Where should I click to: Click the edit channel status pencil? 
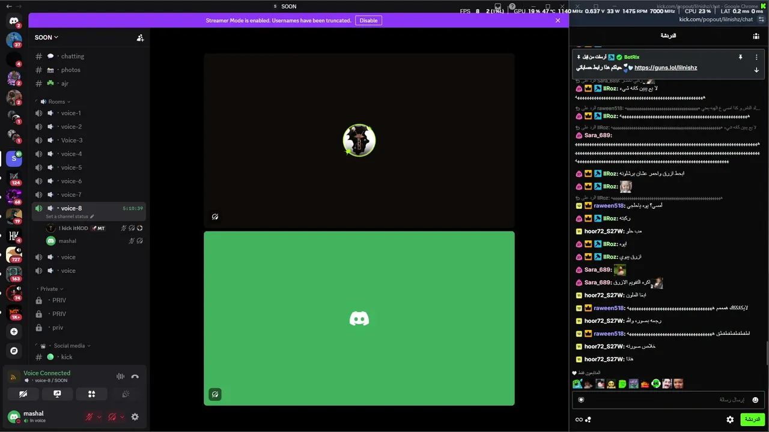(92, 217)
